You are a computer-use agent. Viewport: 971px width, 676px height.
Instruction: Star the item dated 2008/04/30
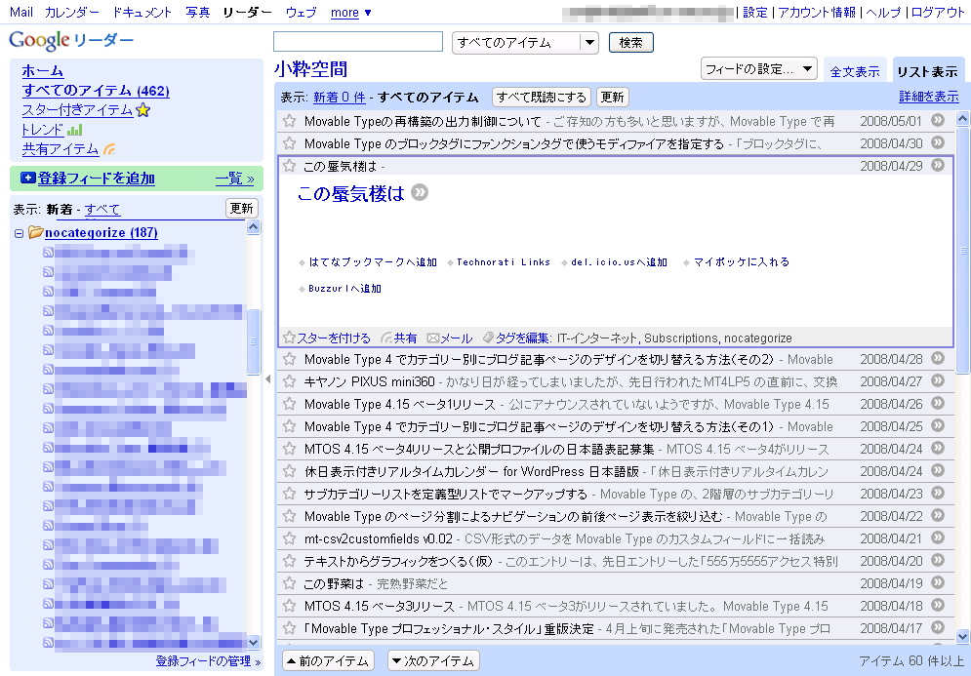click(x=289, y=143)
